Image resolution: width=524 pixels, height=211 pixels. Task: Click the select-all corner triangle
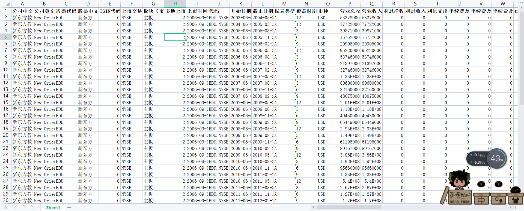click(8, 4)
